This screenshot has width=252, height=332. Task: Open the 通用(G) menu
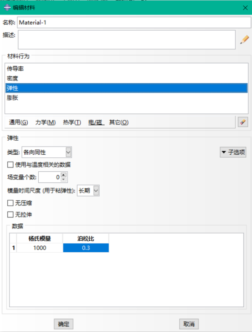click(18, 122)
